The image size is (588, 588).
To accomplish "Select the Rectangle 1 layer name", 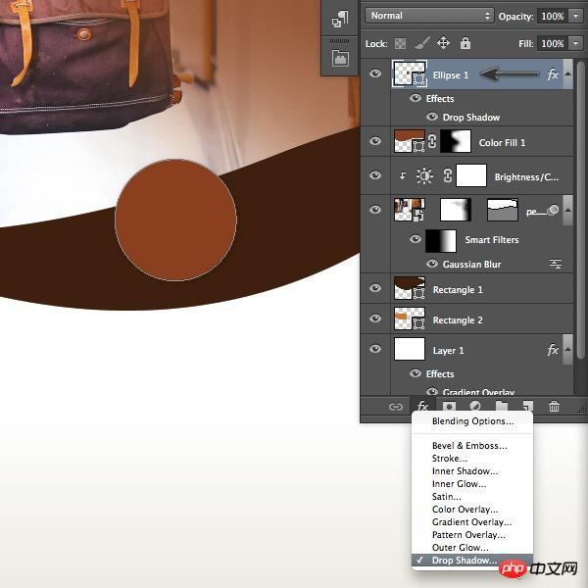I will (458, 289).
